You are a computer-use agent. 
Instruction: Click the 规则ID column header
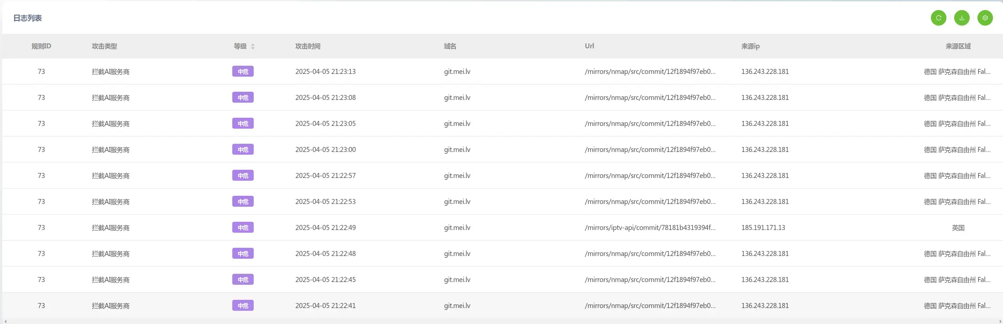[41, 46]
